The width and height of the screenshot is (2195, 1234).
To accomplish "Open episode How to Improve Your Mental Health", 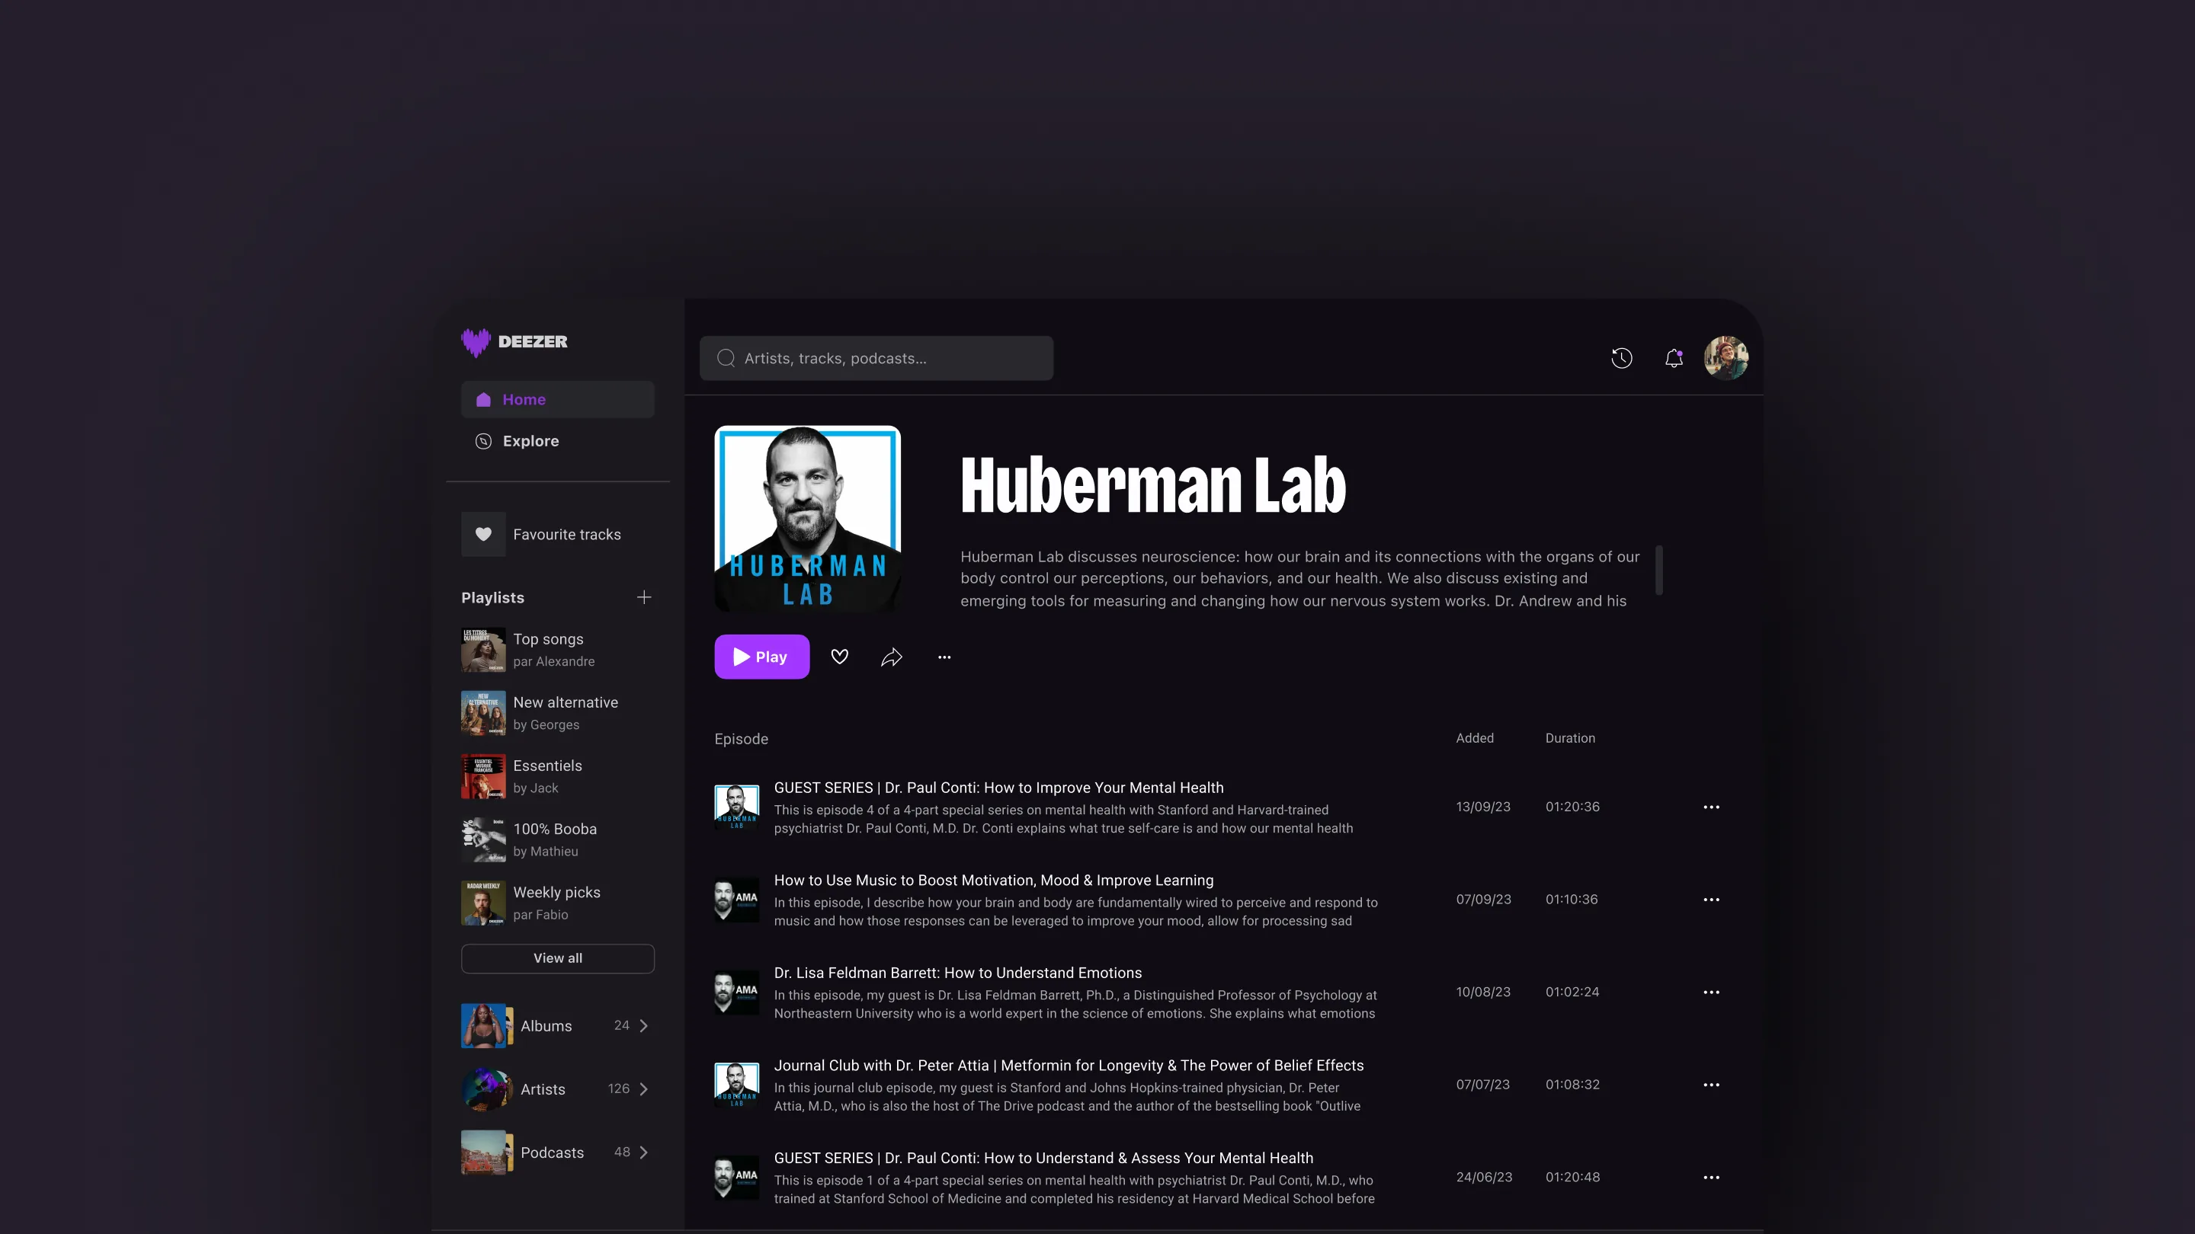I will tap(998, 788).
